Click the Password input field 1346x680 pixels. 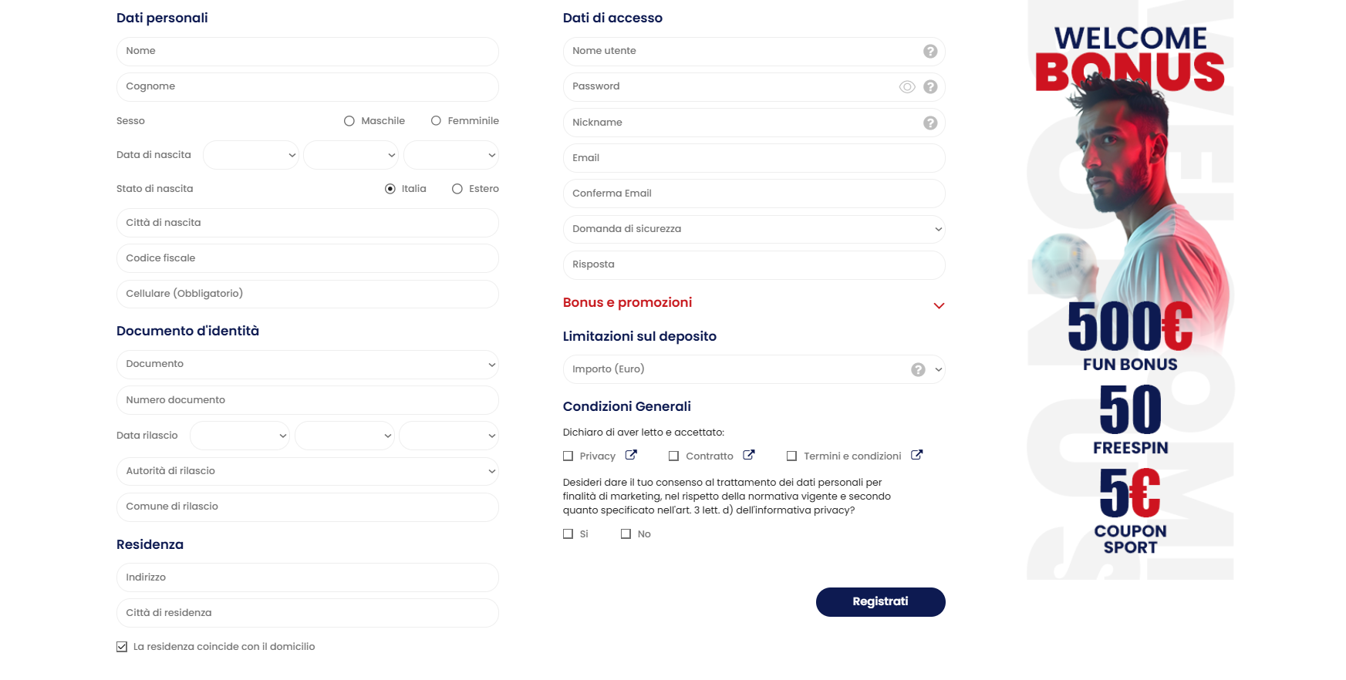(x=754, y=87)
